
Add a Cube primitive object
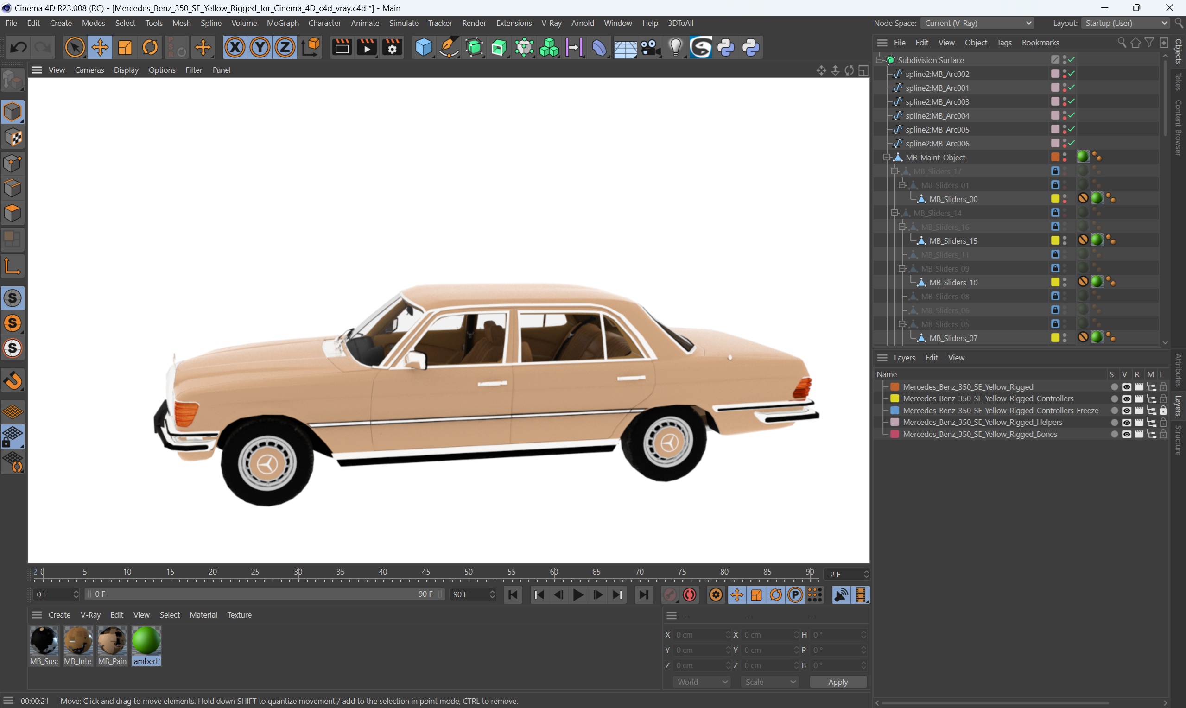424,47
